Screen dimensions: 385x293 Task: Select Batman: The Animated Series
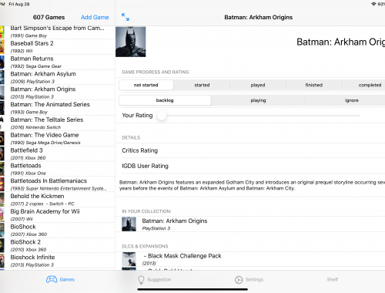57,108
